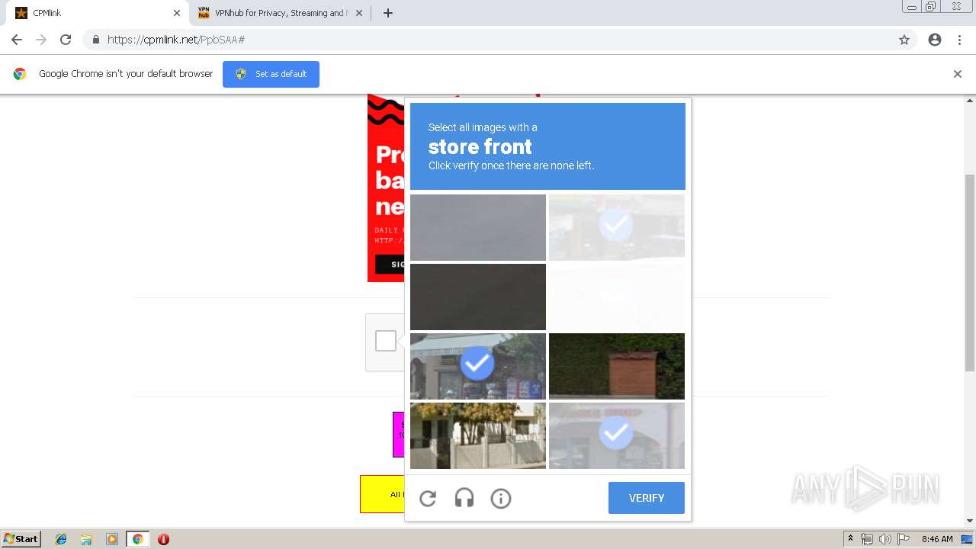Open network icon in system tray
Image resolution: width=976 pixels, height=549 pixels.
pyautogui.click(x=867, y=539)
